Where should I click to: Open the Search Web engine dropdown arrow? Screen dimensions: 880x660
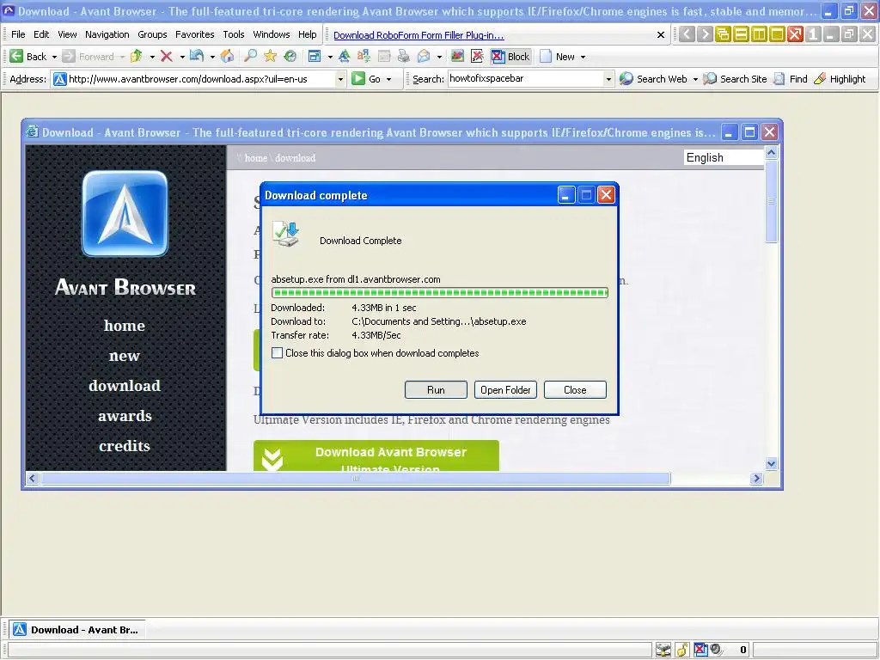[x=695, y=79]
